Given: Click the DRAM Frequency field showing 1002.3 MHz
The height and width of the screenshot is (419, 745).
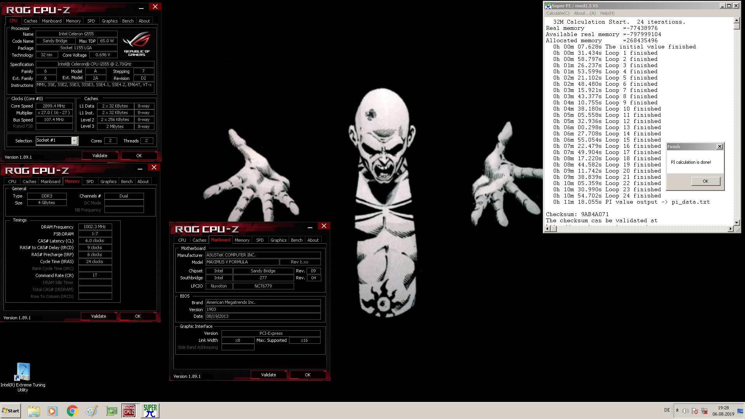Looking at the screenshot, I should [x=95, y=227].
